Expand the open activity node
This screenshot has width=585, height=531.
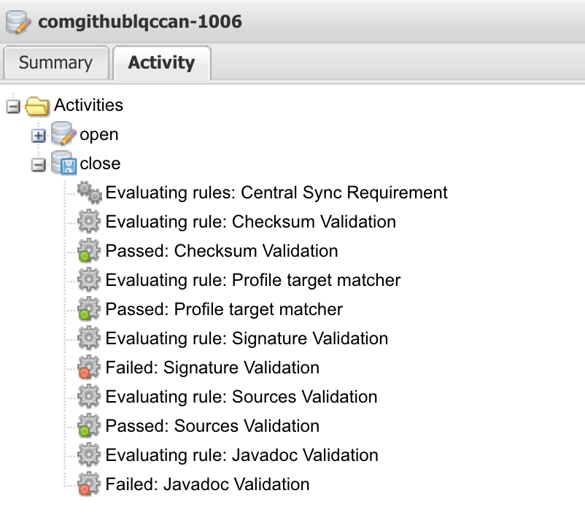pyautogui.click(x=39, y=136)
